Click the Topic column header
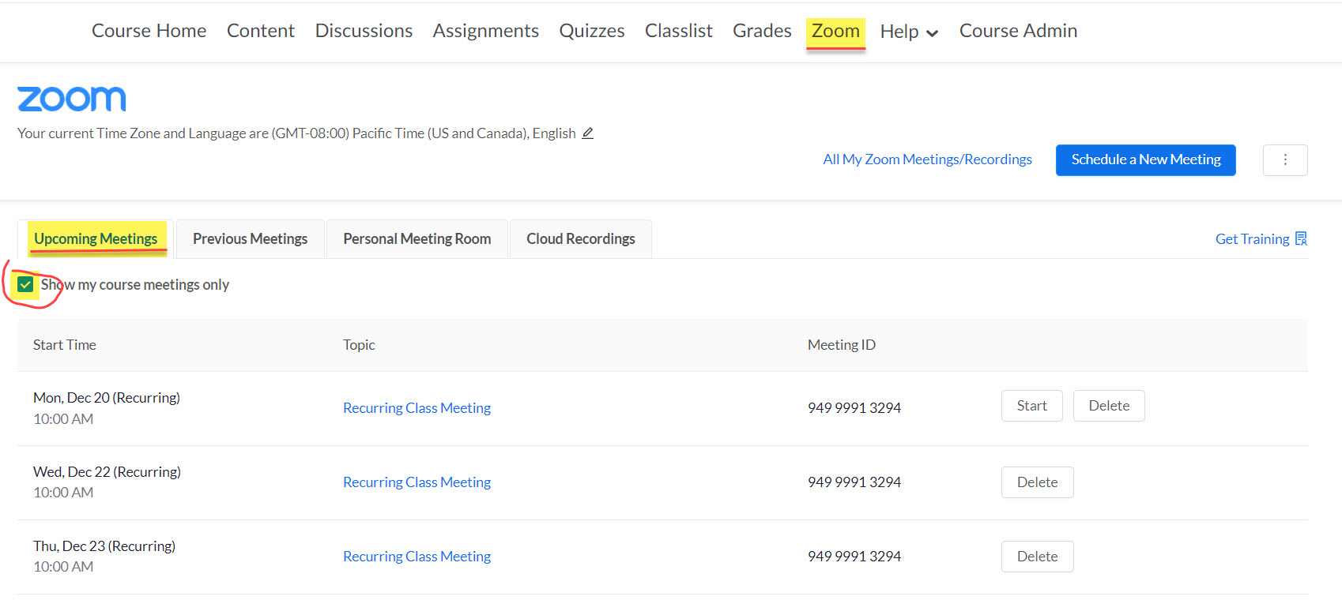Viewport: 1342px width, 600px height. pyautogui.click(x=359, y=345)
